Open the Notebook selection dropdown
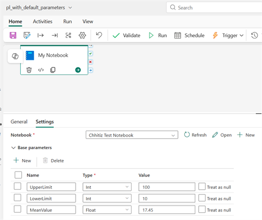The width and height of the screenshot is (262, 220). pos(132,135)
